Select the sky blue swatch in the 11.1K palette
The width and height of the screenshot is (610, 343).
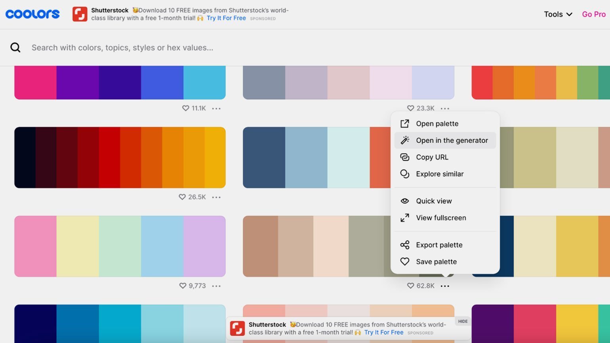click(204, 82)
